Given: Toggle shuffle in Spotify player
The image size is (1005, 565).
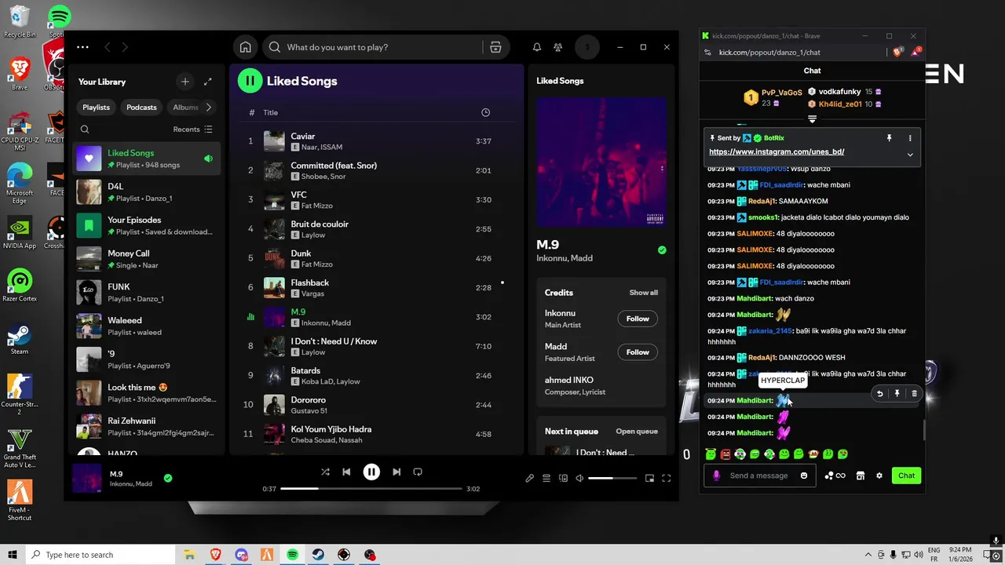Looking at the screenshot, I should (325, 472).
